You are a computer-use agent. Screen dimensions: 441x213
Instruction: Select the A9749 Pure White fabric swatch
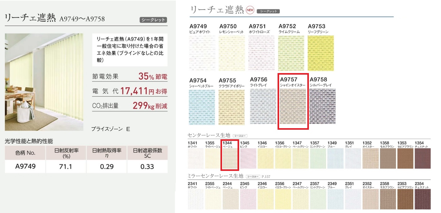202,53
